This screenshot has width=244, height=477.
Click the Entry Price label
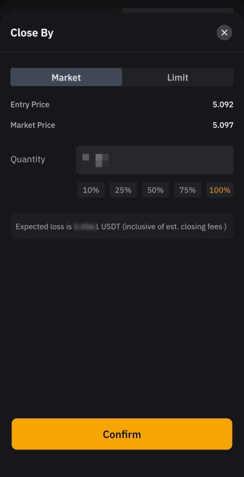click(30, 104)
